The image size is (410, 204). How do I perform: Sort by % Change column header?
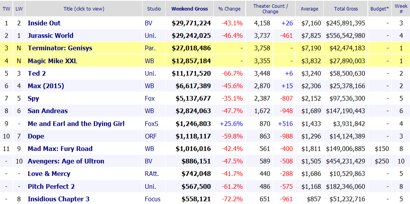[229, 9]
